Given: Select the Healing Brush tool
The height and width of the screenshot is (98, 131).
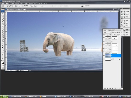Looking at the screenshot, I should coord(3,27).
